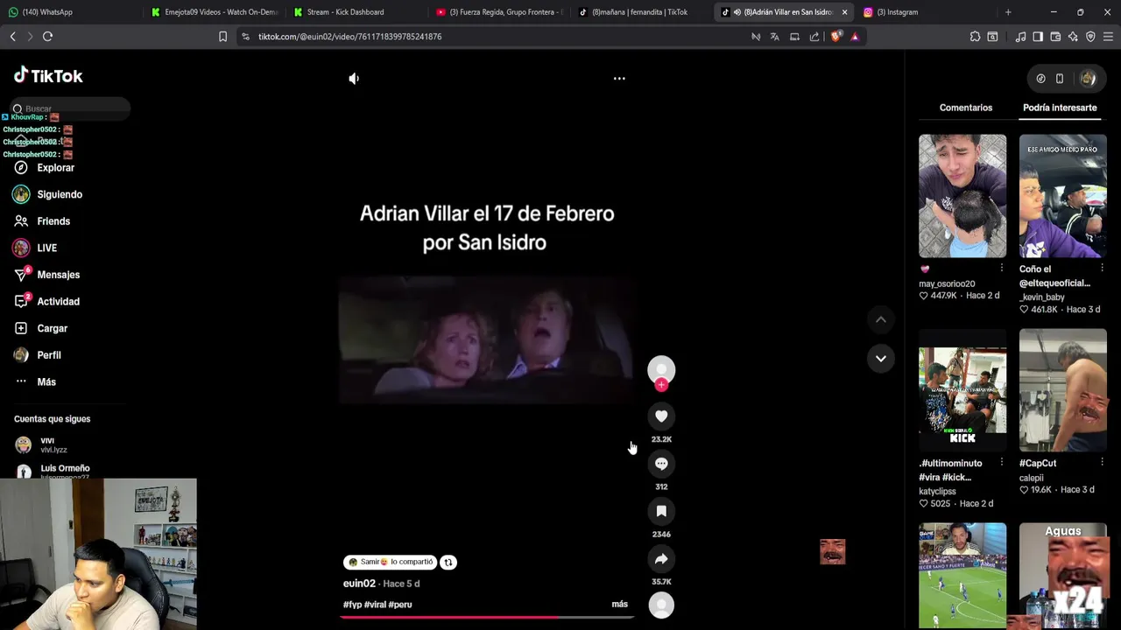Open the Brave hamburger main menu
The image size is (1121, 630).
pos(1108,37)
